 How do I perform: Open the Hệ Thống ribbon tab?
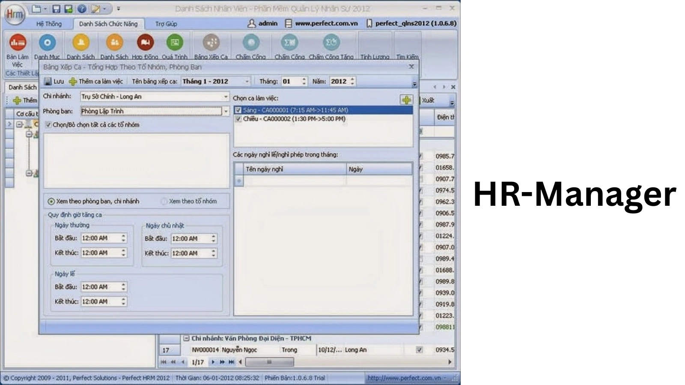pyautogui.click(x=49, y=24)
